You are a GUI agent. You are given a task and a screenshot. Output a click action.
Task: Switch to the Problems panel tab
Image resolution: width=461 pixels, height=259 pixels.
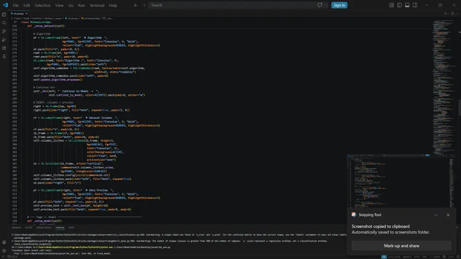(x=17, y=228)
